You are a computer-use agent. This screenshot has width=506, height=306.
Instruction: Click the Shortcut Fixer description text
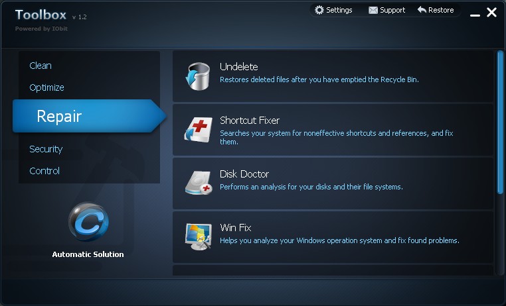click(x=336, y=137)
